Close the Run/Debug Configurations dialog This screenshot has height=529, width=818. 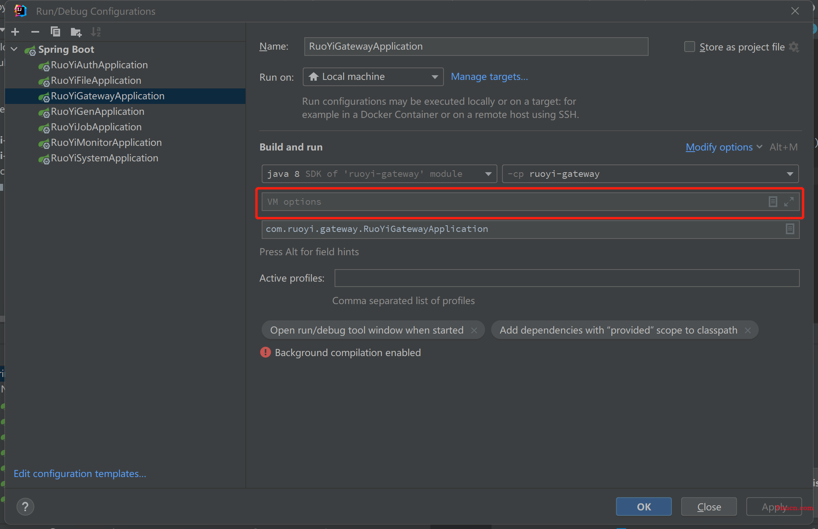coord(795,11)
